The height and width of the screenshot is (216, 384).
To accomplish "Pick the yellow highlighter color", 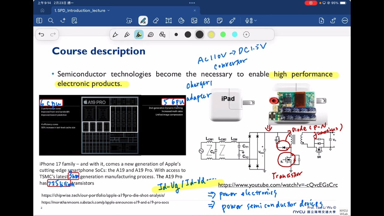I will 211,34.
